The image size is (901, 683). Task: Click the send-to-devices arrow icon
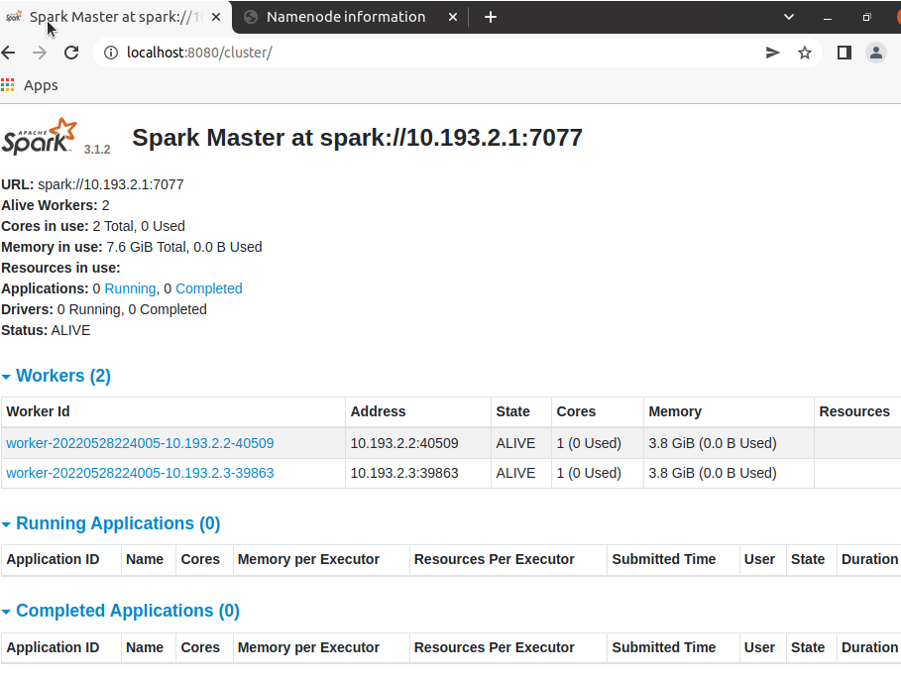tap(772, 52)
